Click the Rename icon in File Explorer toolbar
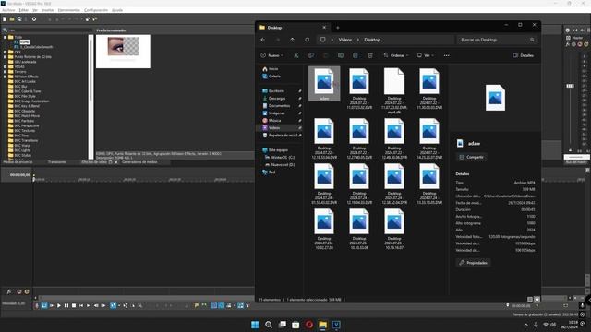 341,55
